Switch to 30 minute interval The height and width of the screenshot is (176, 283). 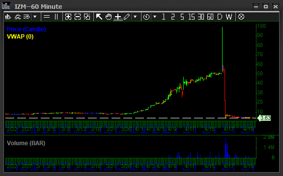click(201, 17)
